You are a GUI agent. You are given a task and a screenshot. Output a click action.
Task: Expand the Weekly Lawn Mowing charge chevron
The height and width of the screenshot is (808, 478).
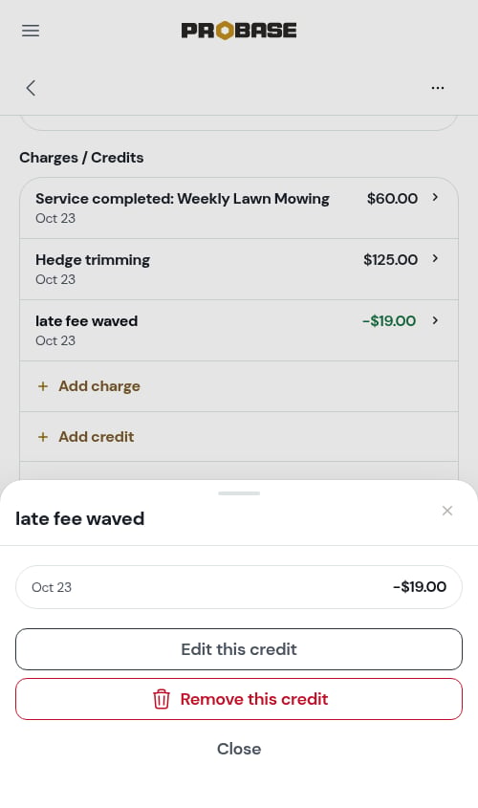[x=435, y=197]
